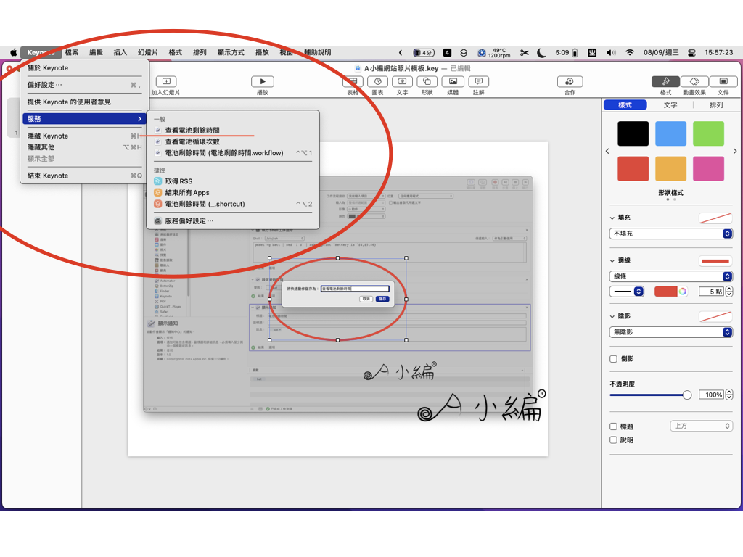The width and height of the screenshot is (743, 557).
Task: Open the shapes (形狀) picker
Action: (427, 81)
